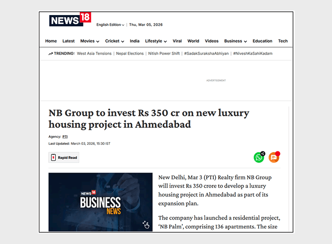
Task: Click the PTI agency link
Action: click(65, 137)
